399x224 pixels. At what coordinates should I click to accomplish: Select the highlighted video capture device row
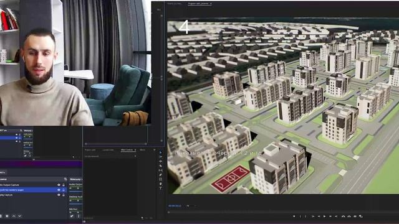(x=33, y=190)
